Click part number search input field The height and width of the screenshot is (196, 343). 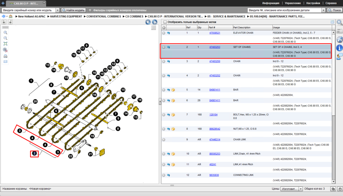tap(284, 10)
